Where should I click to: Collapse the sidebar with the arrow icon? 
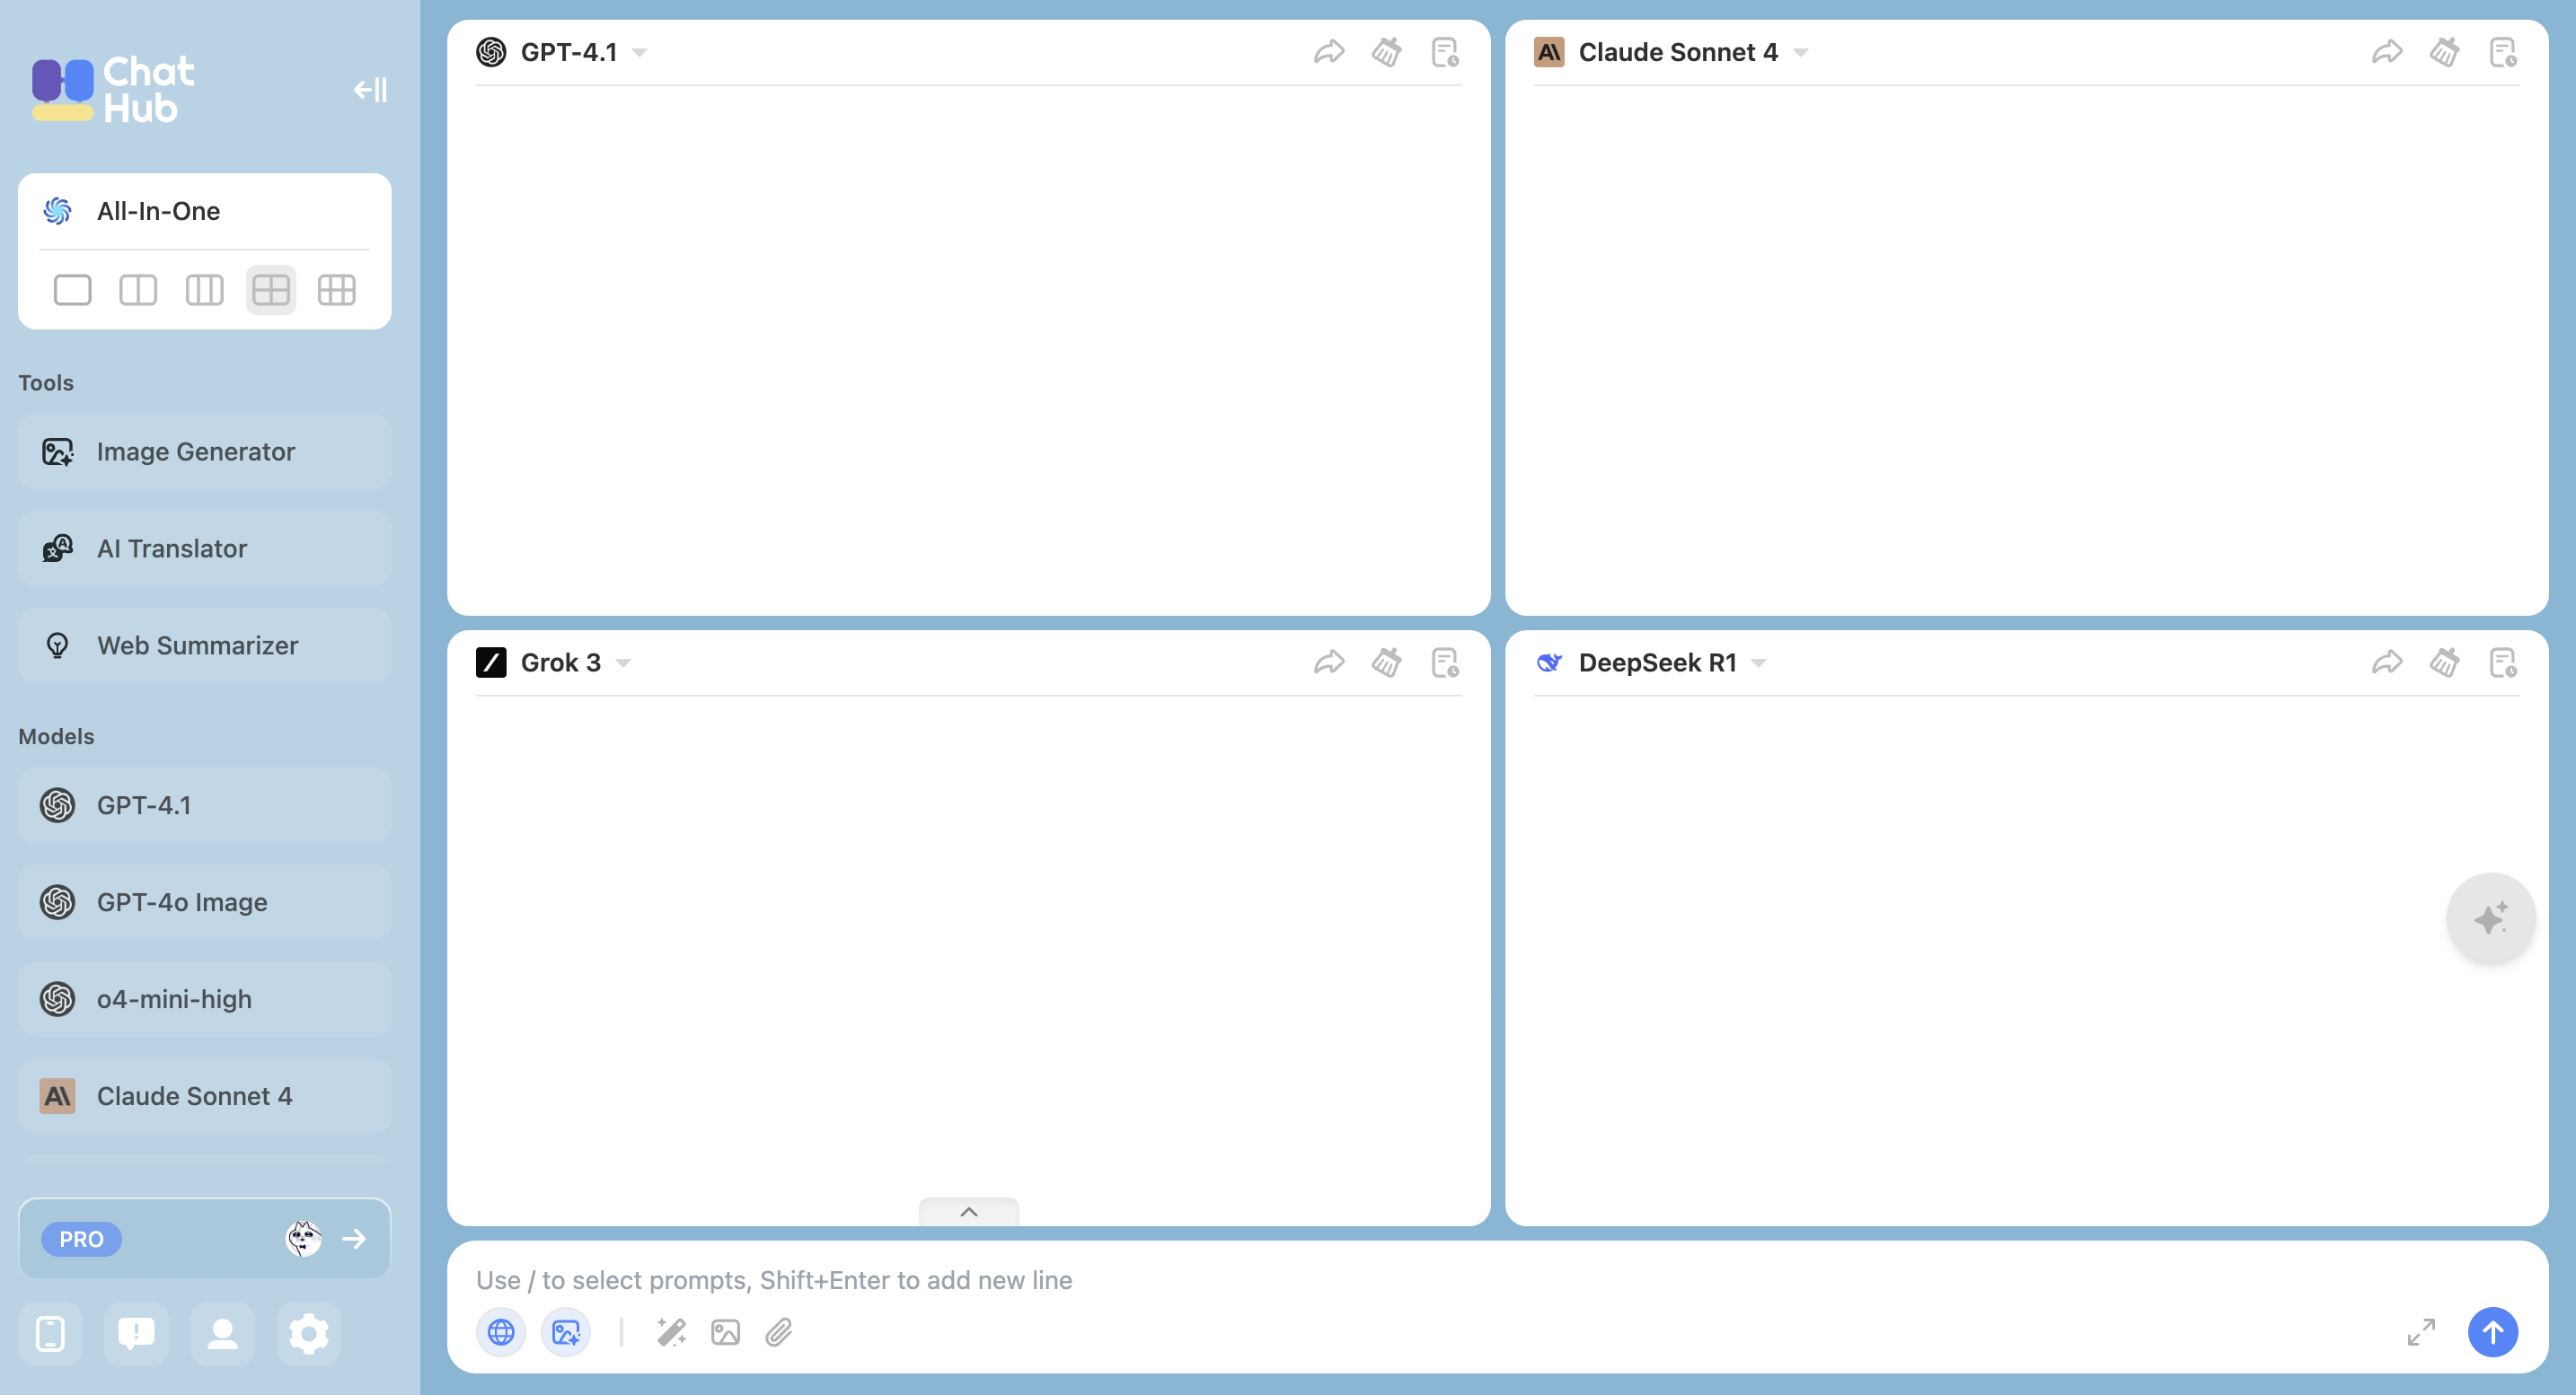[x=370, y=90]
